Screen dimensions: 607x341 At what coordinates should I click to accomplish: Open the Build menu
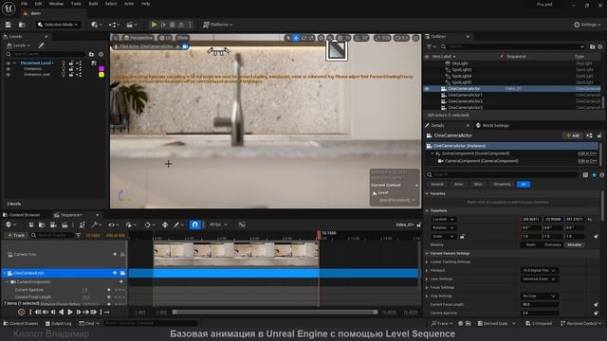(93, 4)
